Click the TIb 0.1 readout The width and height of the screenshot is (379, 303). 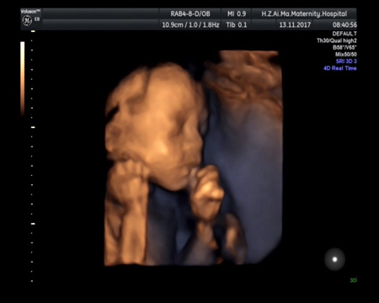pos(237,25)
